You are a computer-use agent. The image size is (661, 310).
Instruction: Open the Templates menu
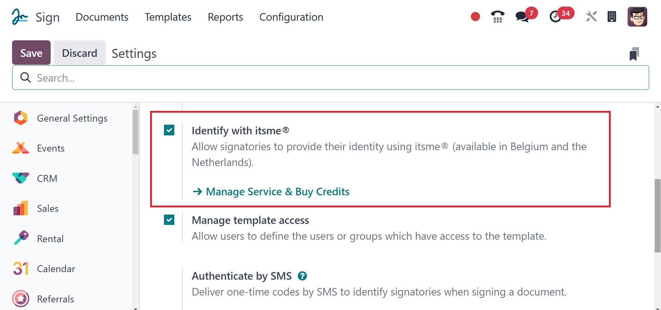pos(168,17)
